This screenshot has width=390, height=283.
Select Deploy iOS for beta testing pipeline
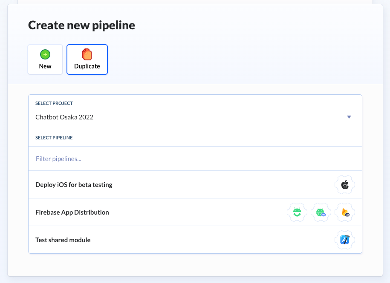[74, 185]
